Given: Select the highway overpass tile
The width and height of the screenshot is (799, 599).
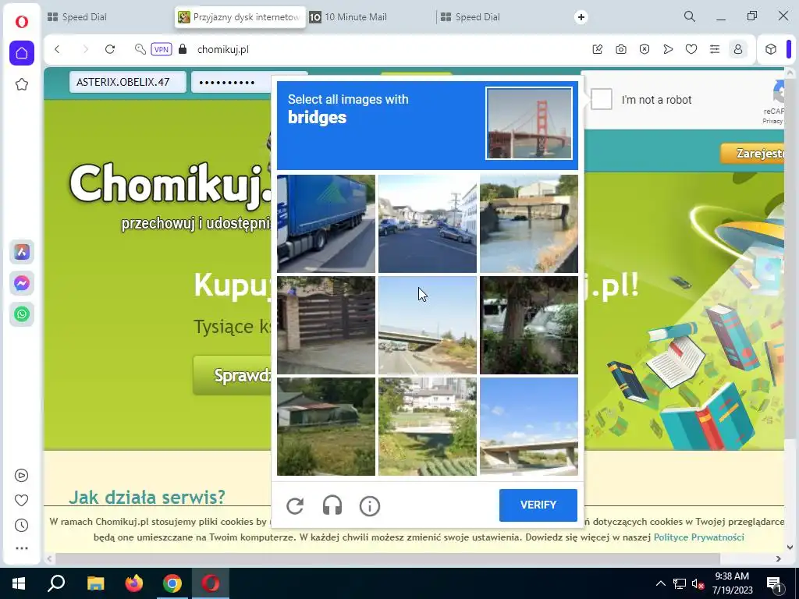Looking at the screenshot, I should click(x=428, y=325).
